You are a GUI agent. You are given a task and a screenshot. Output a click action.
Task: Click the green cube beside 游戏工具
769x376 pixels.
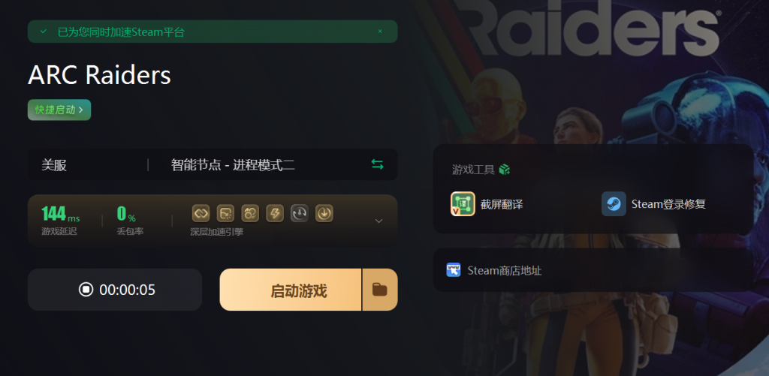[504, 170]
